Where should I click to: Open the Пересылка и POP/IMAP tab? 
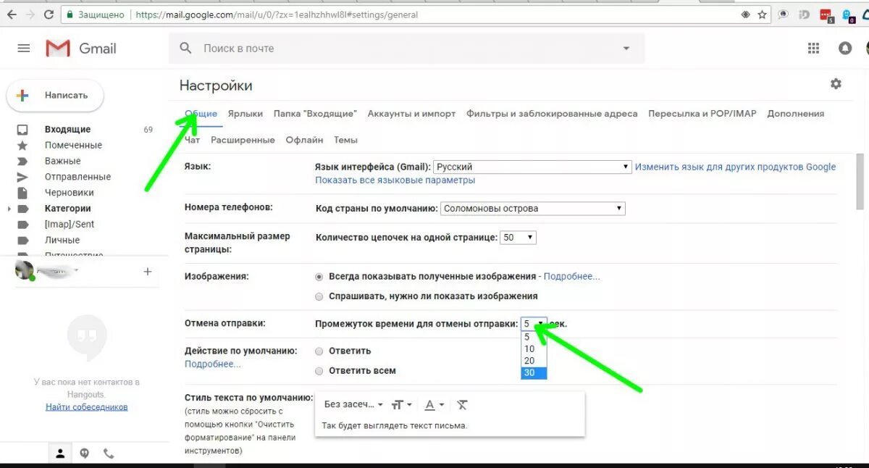(x=702, y=114)
